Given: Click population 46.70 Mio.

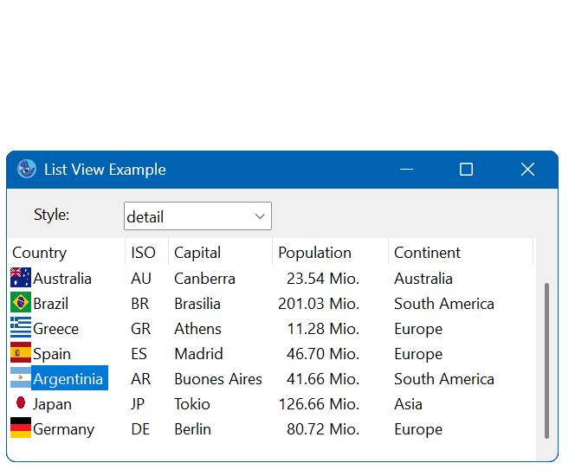Looking at the screenshot, I should [x=323, y=354].
